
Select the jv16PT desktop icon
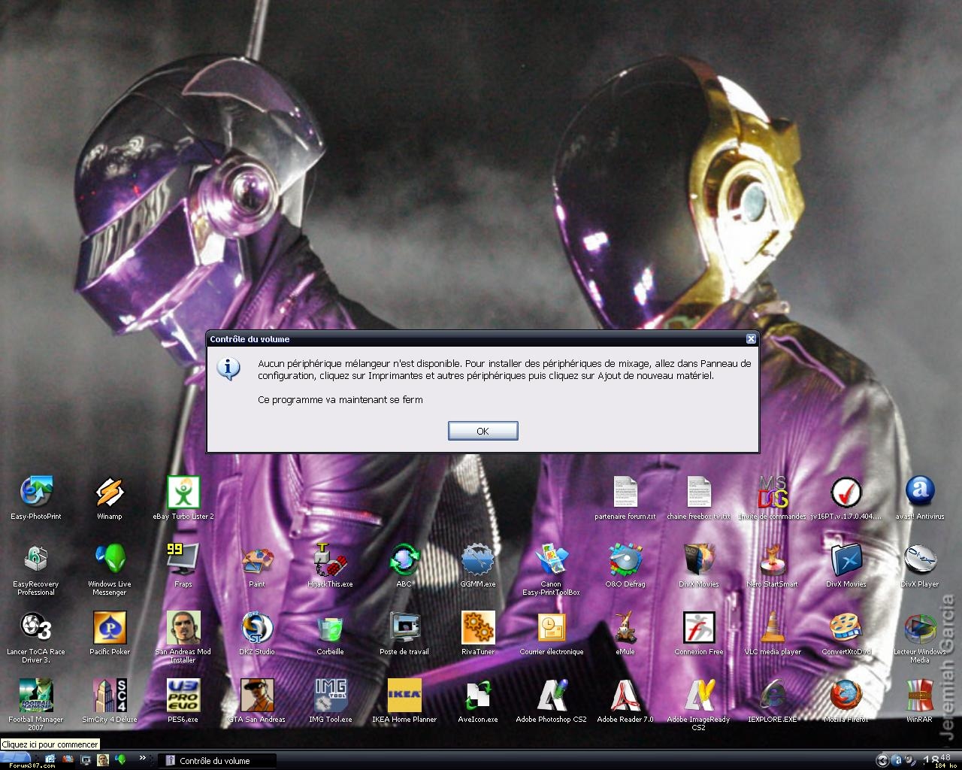846,498
